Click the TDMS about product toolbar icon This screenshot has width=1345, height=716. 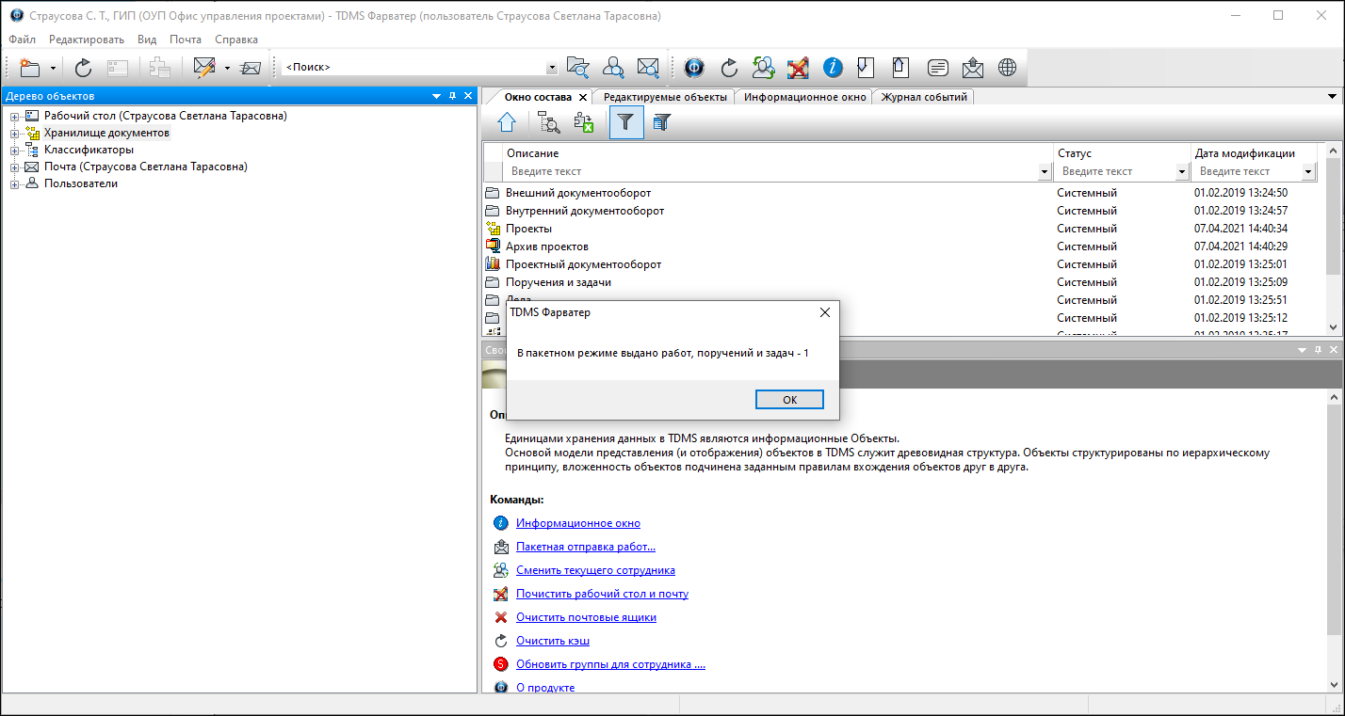click(694, 68)
